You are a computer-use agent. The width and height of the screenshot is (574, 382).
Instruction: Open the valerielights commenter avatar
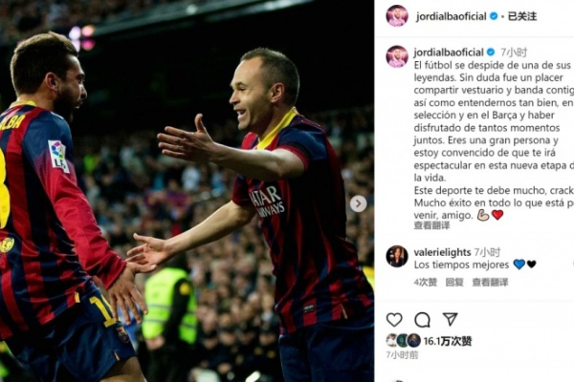[397, 256]
